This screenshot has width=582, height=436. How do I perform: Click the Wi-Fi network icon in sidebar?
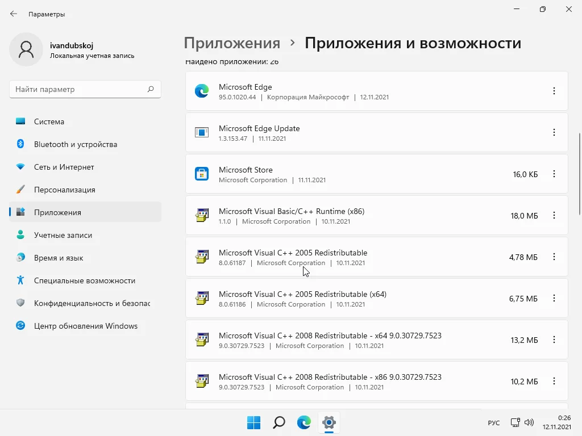pos(20,167)
